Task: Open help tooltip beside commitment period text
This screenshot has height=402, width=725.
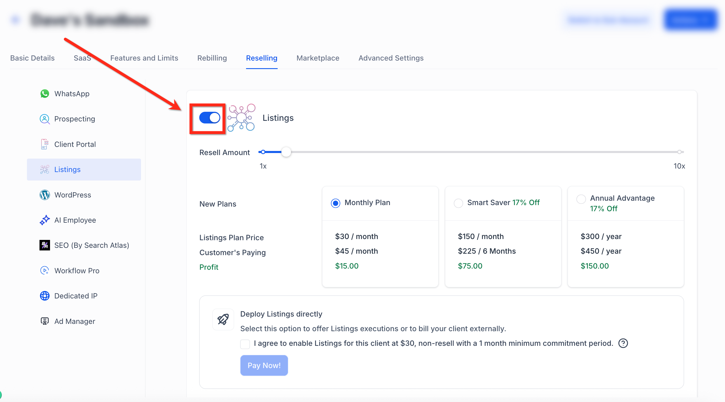Action: (623, 343)
